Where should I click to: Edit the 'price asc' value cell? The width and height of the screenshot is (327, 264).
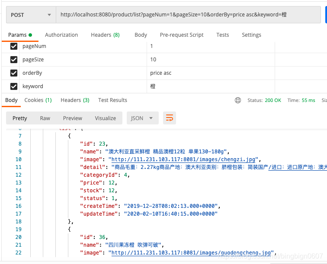pos(211,73)
